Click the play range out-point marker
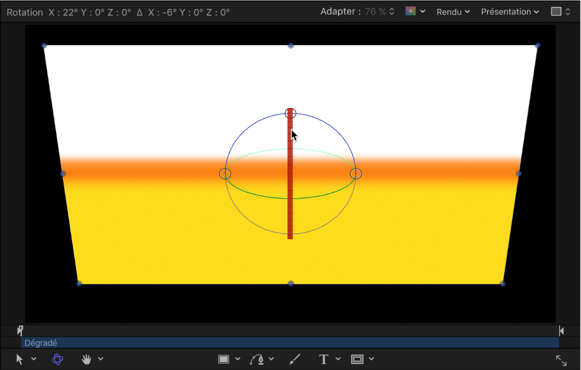Viewport: 581px width, 370px height. tap(561, 331)
